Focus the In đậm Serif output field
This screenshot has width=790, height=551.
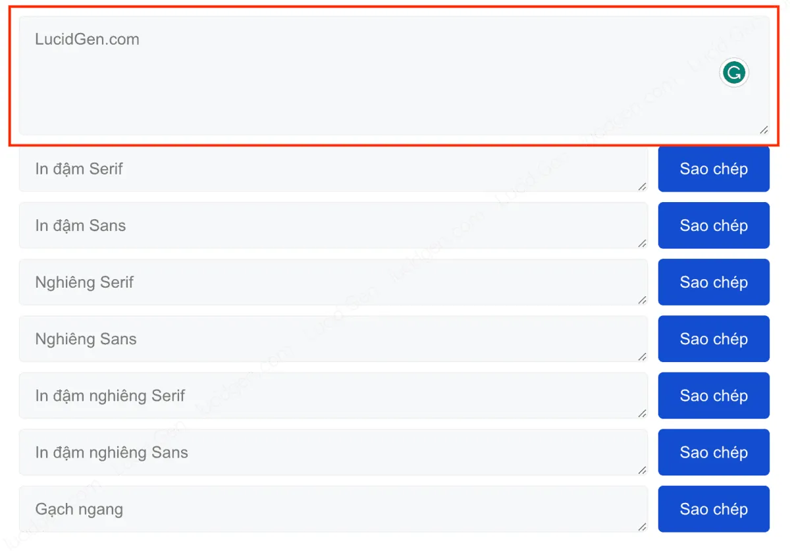pos(329,169)
